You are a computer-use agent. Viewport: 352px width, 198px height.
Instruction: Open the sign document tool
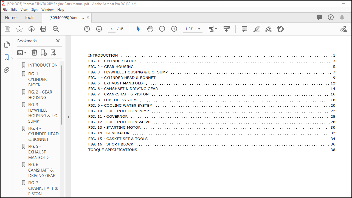(x=268, y=29)
